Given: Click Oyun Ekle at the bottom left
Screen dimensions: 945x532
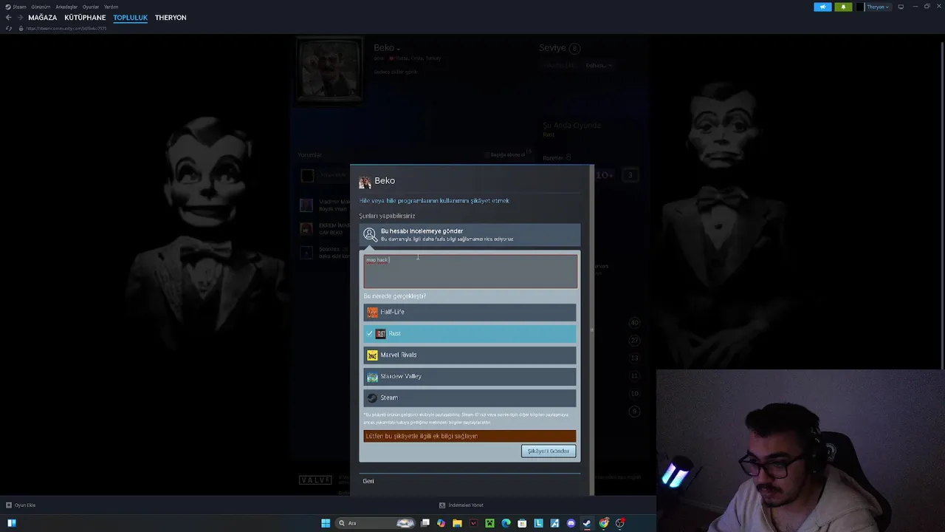Looking at the screenshot, I should click(x=21, y=505).
